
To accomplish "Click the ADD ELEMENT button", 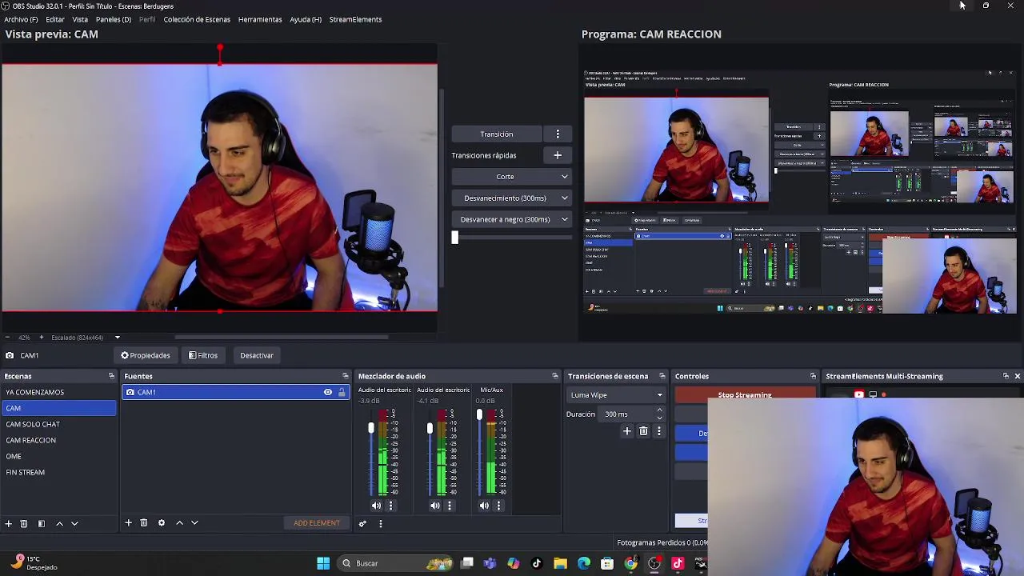I will [x=317, y=523].
